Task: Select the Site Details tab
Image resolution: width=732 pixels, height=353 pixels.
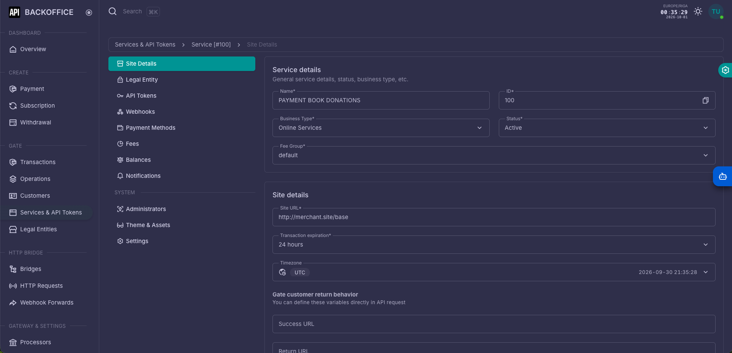Action: click(182, 64)
